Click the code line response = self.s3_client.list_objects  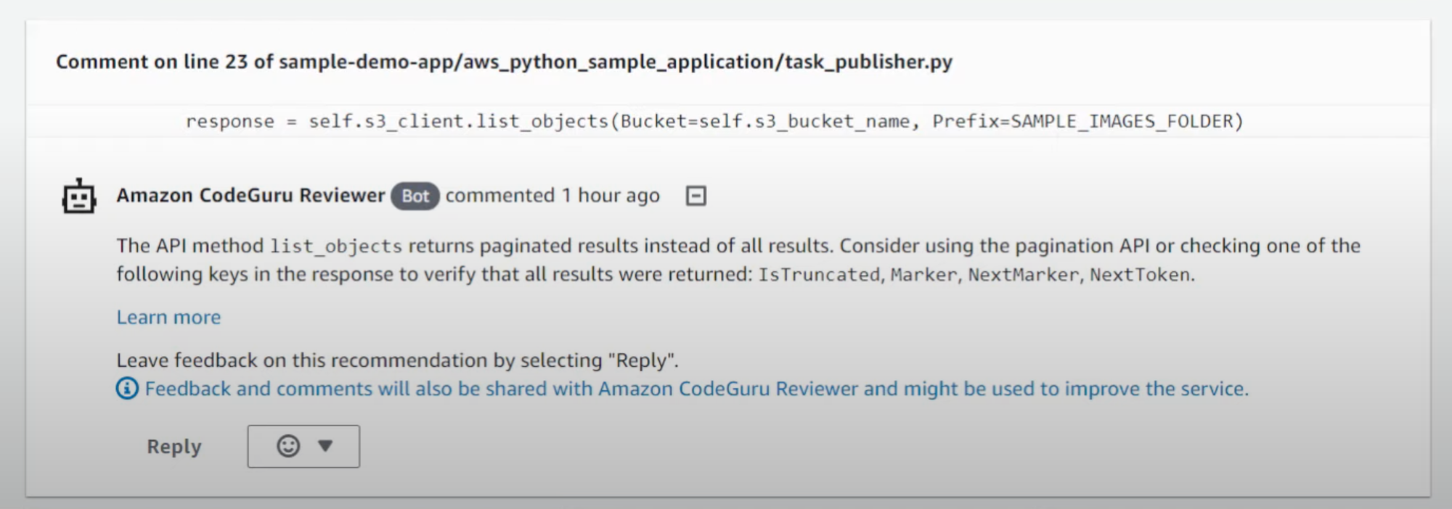[714, 121]
